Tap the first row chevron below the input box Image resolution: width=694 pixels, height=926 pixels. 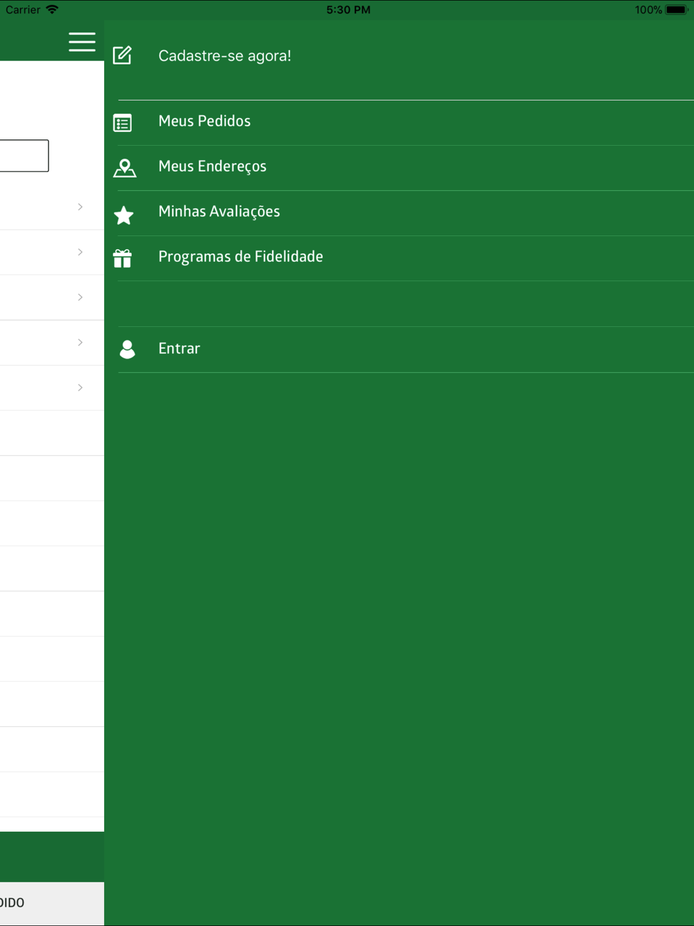(x=81, y=207)
